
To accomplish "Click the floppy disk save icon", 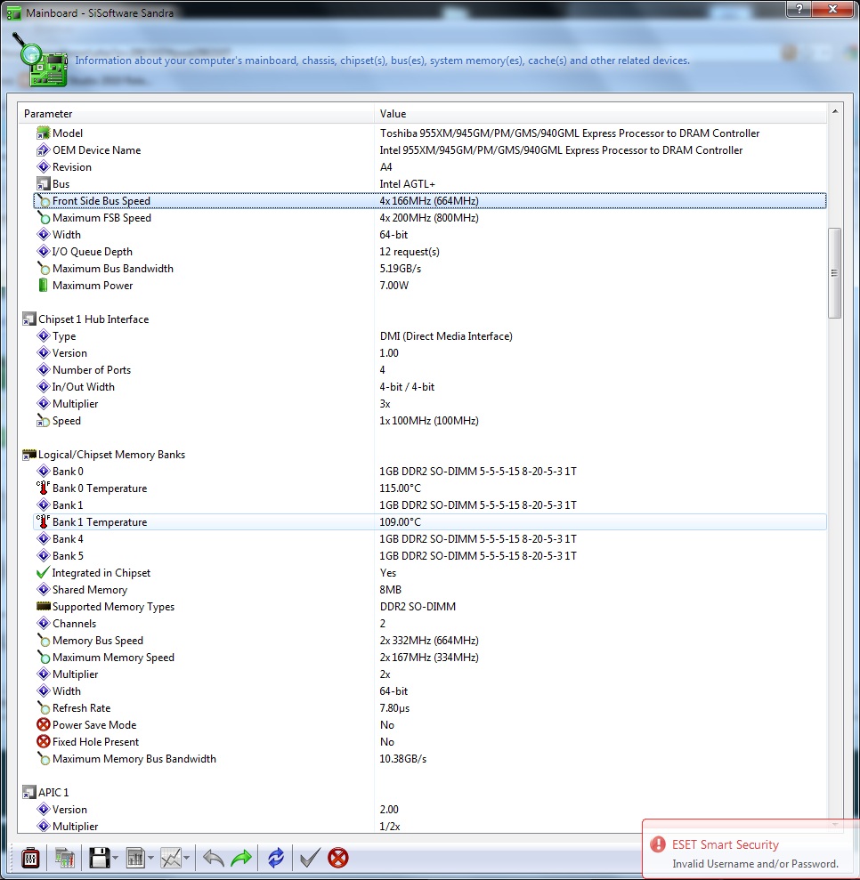I will click(x=100, y=858).
